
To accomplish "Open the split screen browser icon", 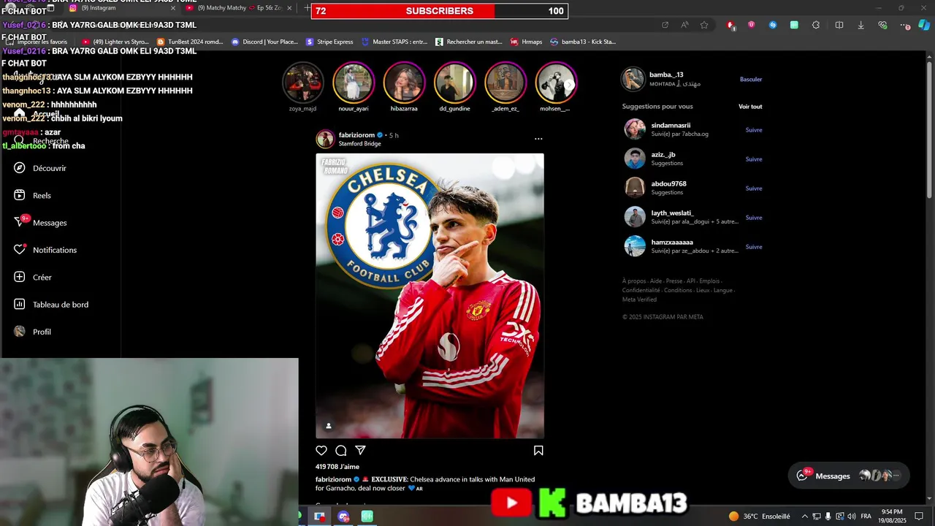I will [839, 25].
